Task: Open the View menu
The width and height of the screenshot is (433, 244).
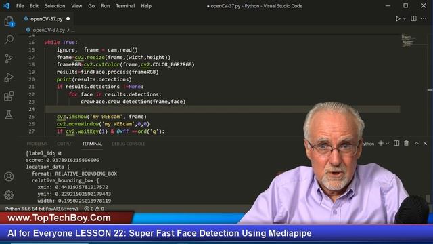Action: pyautogui.click(x=76, y=6)
